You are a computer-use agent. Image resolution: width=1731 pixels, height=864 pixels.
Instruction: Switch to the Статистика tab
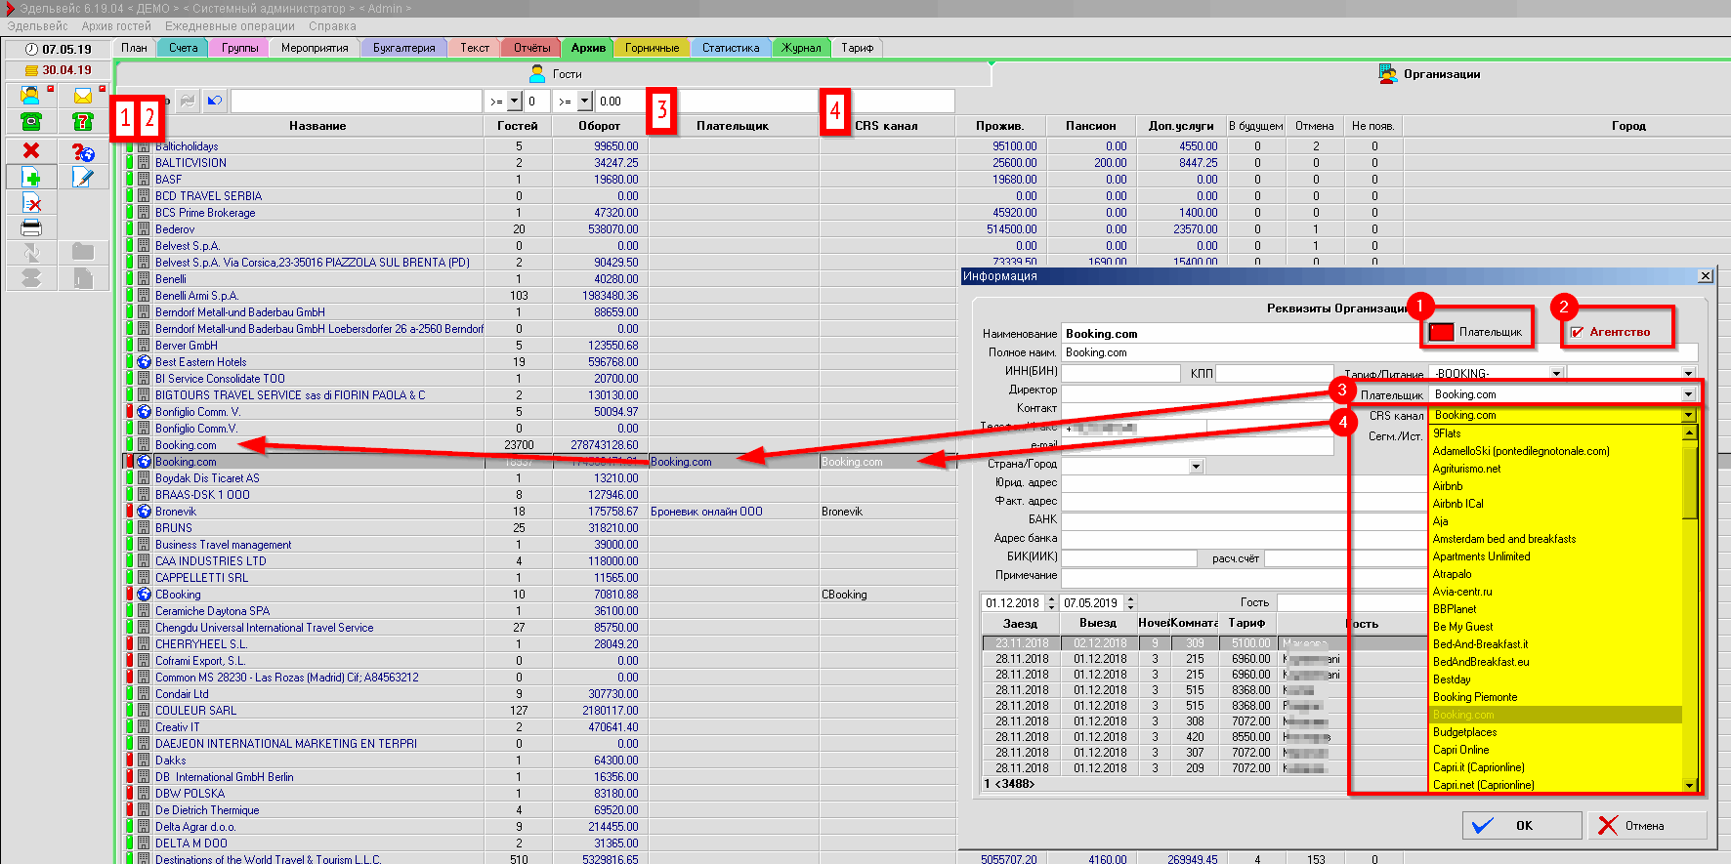[730, 48]
